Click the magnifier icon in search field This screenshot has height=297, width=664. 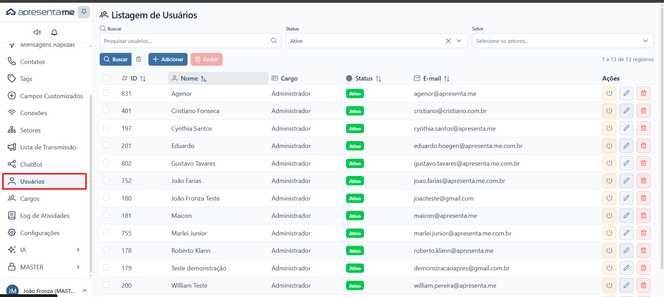pos(274,40)
